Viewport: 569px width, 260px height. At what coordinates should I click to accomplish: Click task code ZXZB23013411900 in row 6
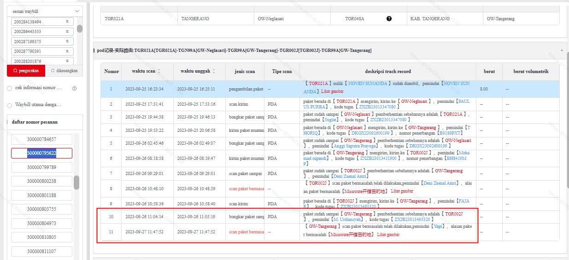point(378,158)
